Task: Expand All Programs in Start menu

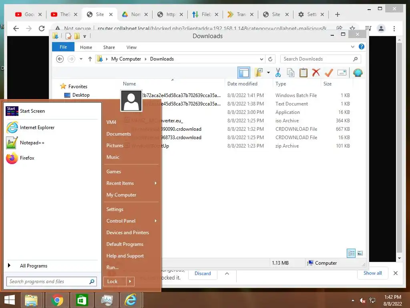Action: [52, 266]
